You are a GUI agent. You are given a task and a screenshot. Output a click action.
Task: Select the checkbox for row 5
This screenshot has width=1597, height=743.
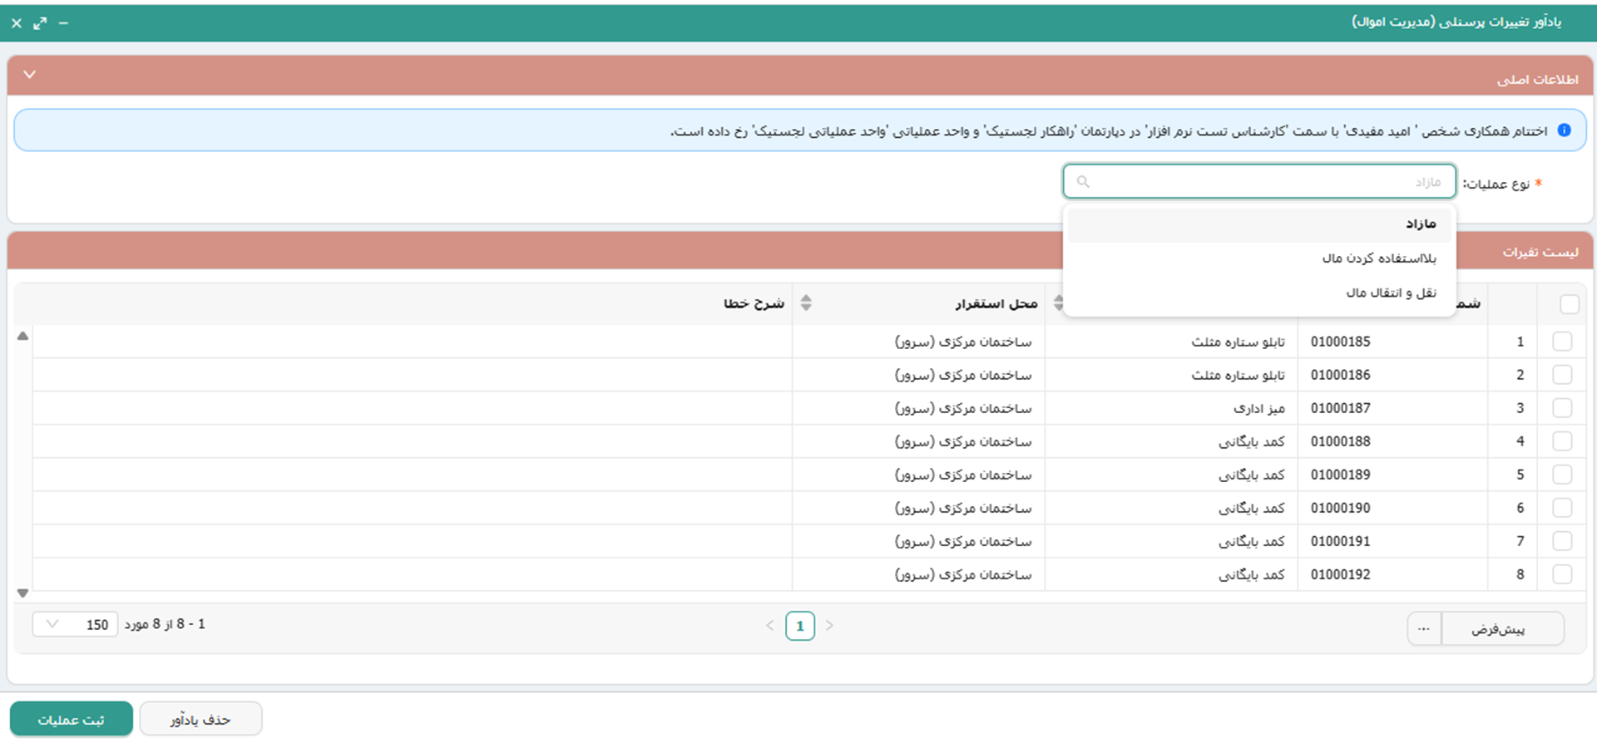pyautogui.click(x=1561, y=475)
